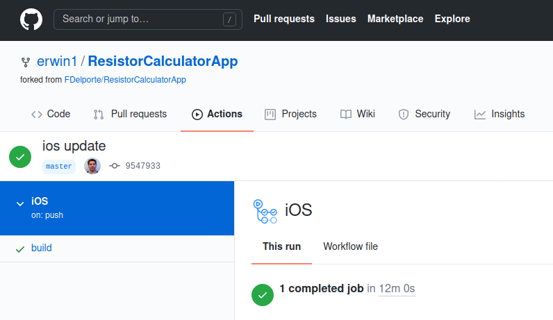Open the repository Pull requests tab
Screen dimensions: 553x320
[130, 114]
